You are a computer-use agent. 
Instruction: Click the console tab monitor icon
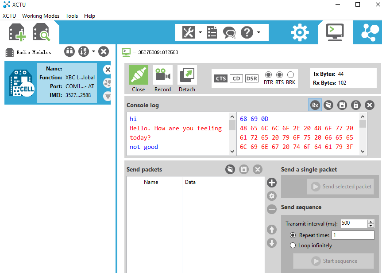pyautogui.click(x=126, y=52)
